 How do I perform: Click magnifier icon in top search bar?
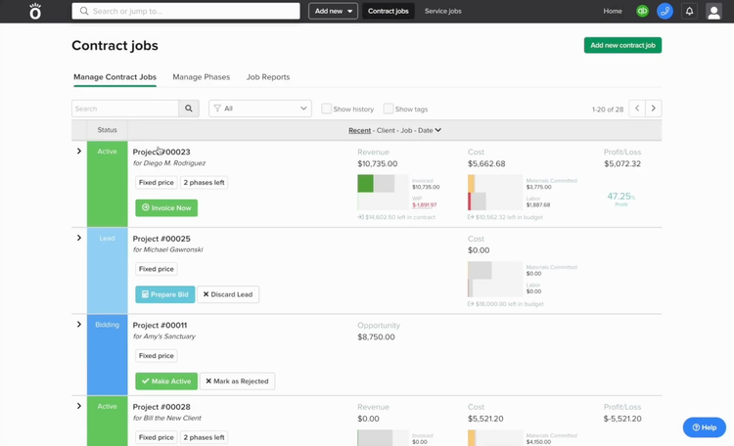point(84,11)
